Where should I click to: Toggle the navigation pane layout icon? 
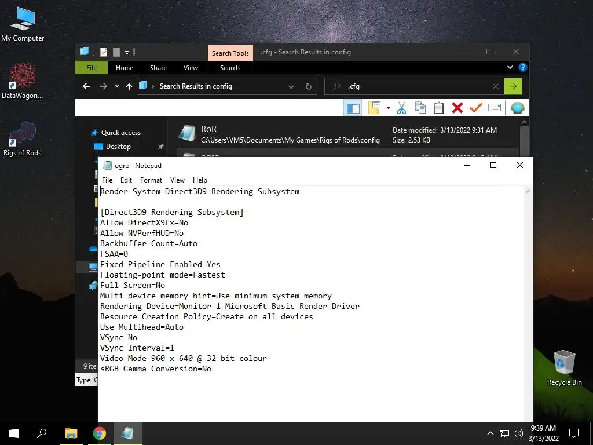point(353,108)
